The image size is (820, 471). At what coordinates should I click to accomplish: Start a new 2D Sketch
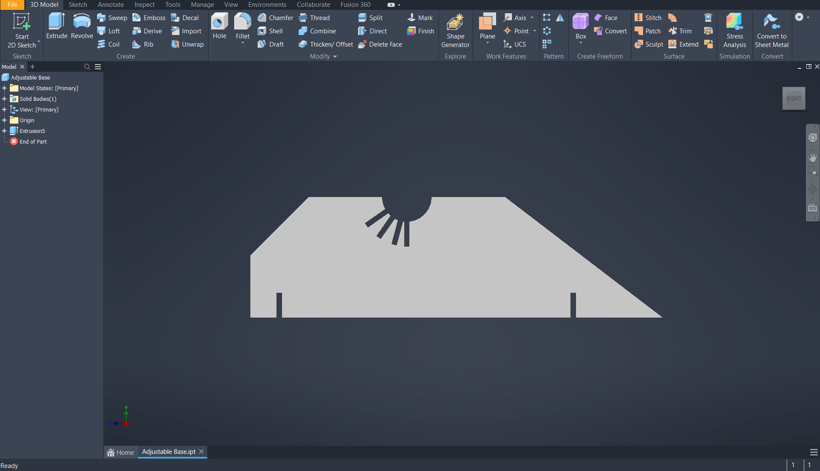tap(21, 30)
